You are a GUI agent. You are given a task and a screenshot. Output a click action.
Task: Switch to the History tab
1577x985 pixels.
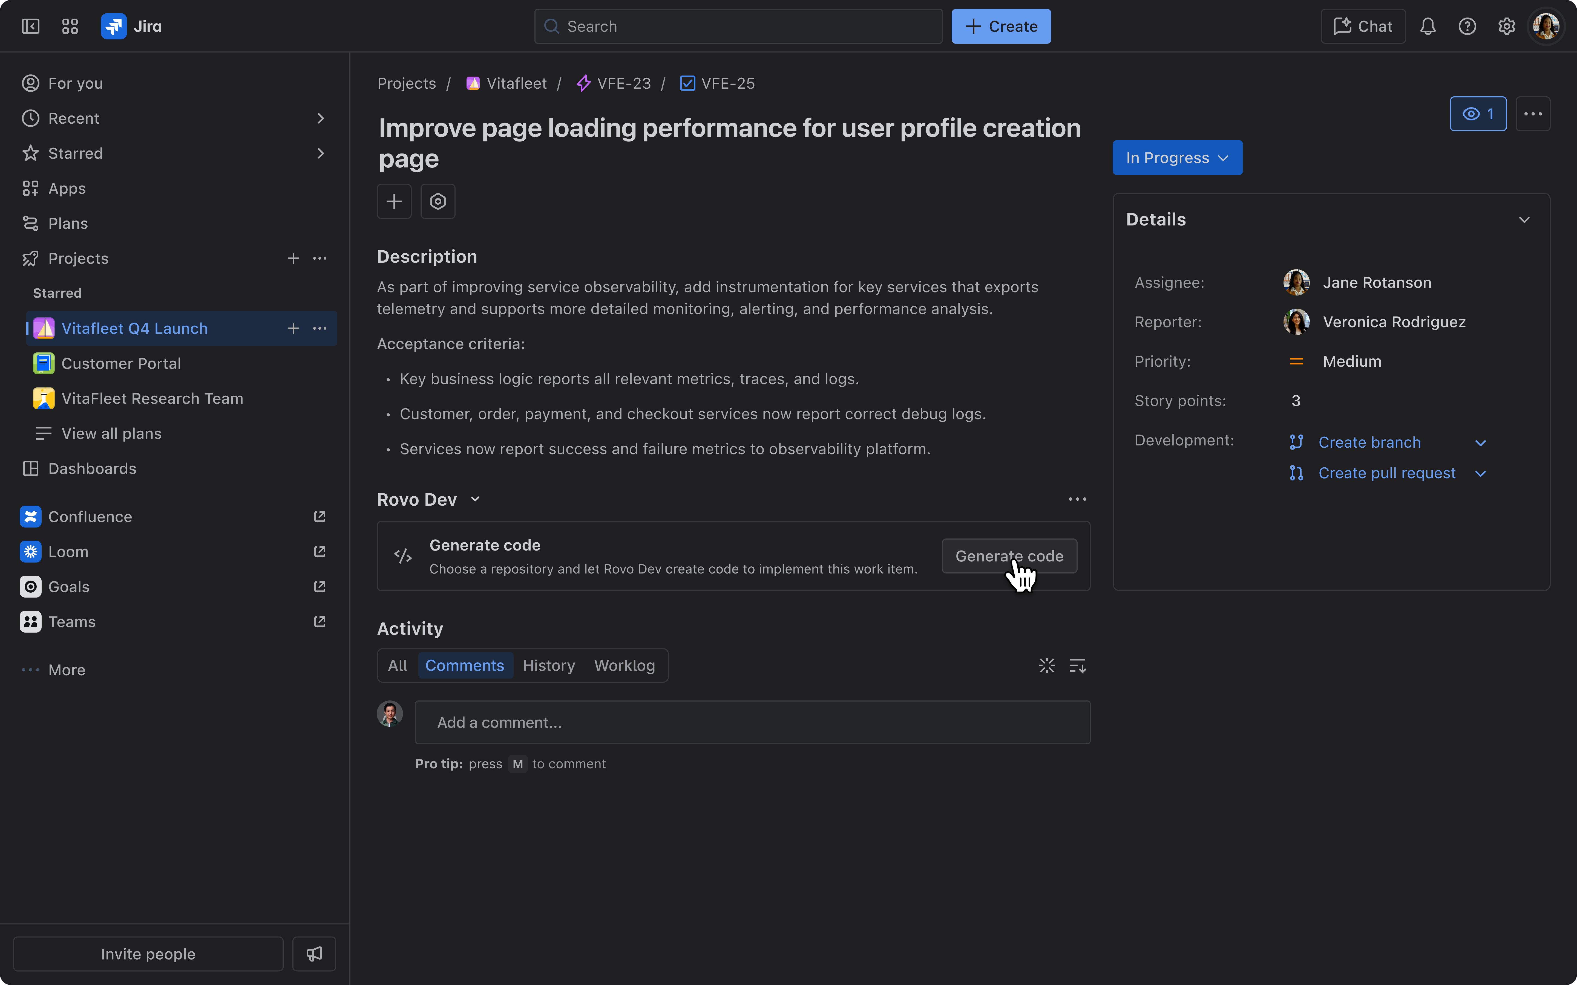(x=549, y=665)
